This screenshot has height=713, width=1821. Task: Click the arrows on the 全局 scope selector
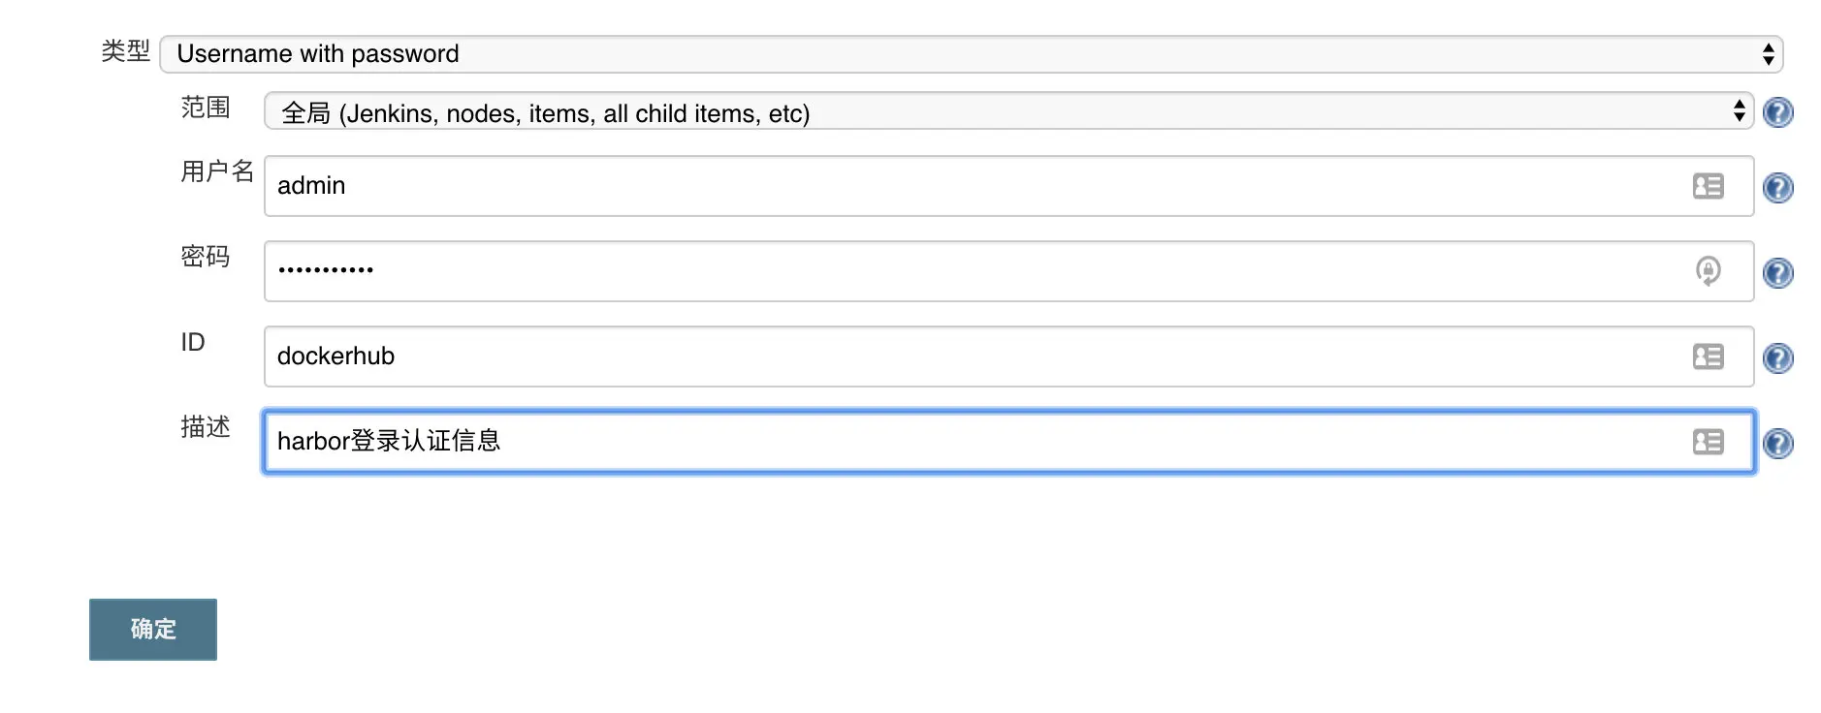click(1737, 110)
